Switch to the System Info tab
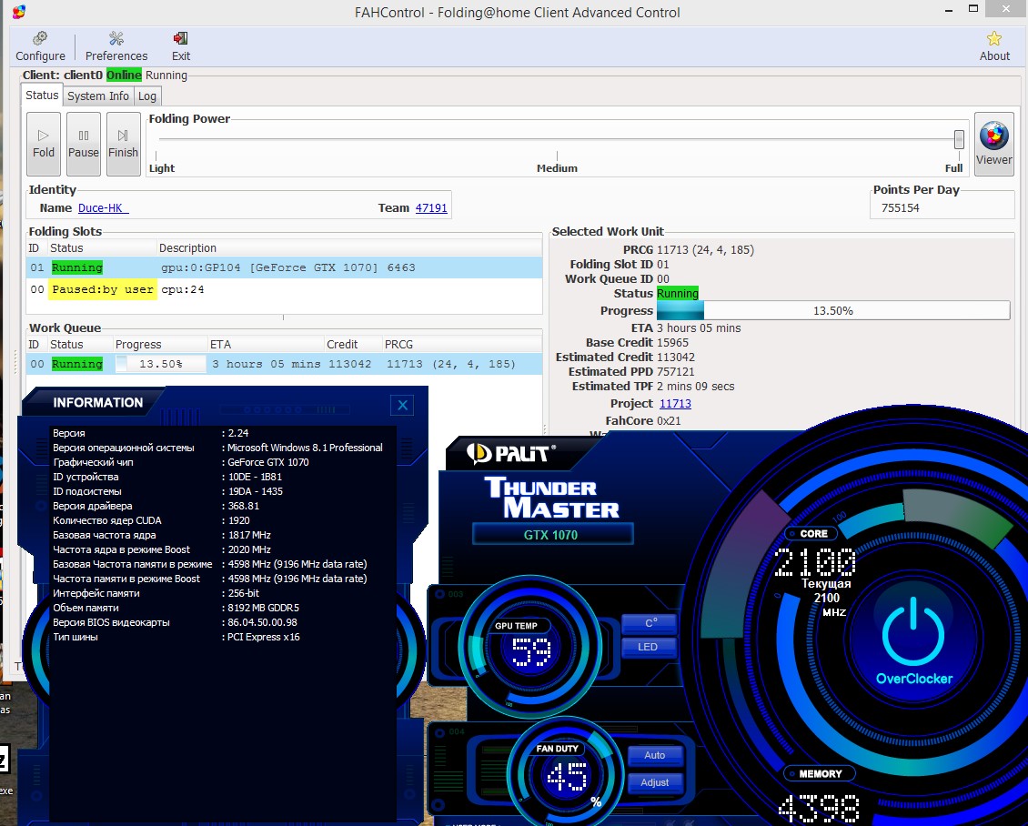Viewport: 1028px width, 826px height. 97,96
